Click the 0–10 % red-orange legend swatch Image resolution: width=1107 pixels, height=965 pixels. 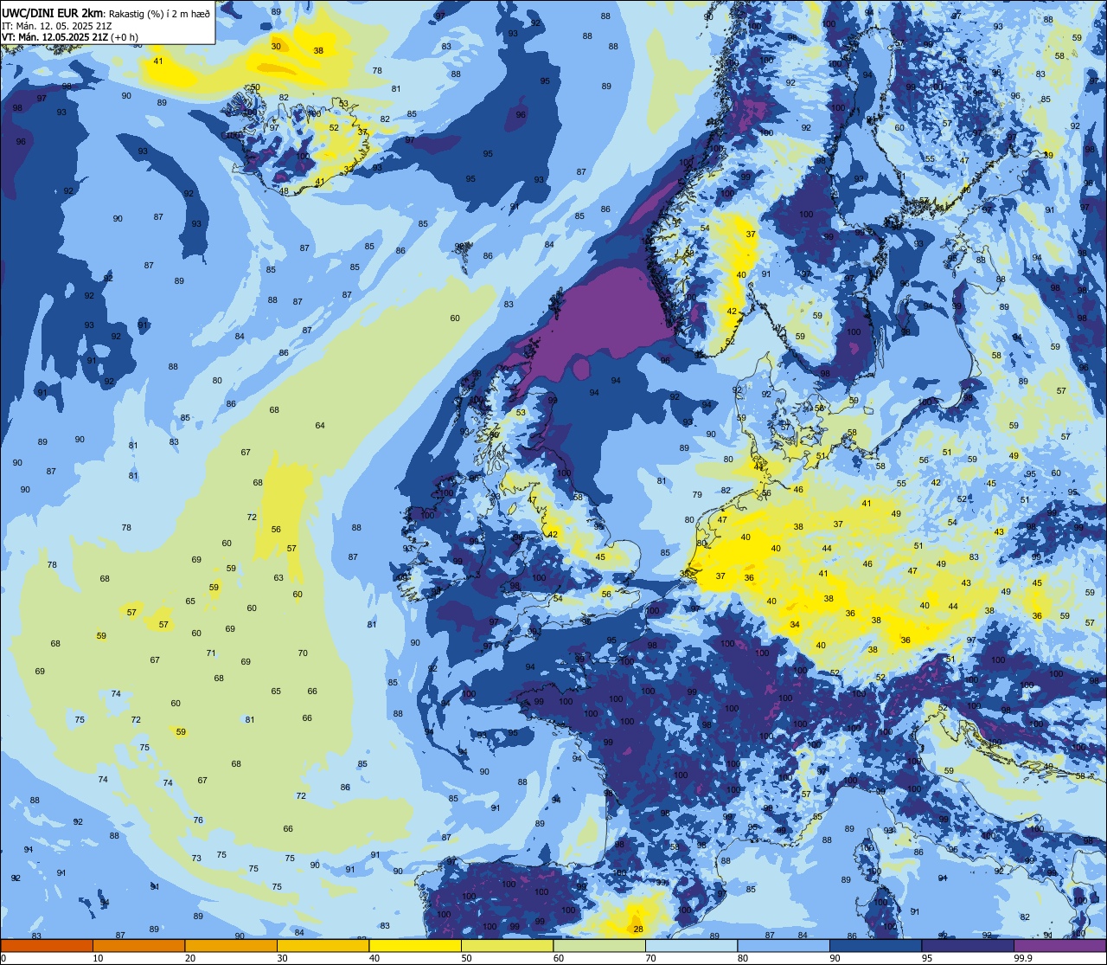coord(47,945)
